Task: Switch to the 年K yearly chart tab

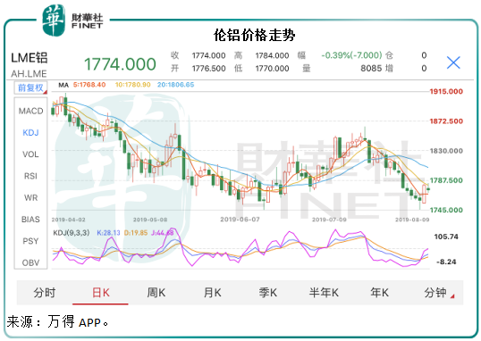Action: [379, 293]
